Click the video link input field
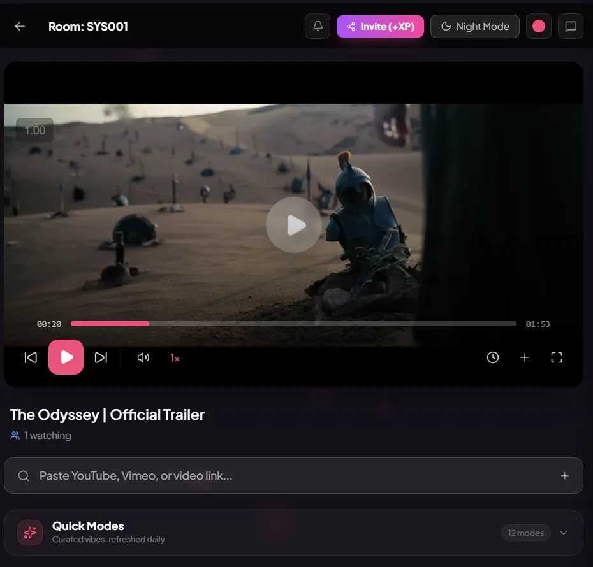The height and width of the screenshot is (567, 593). click(x=293, y=476)
